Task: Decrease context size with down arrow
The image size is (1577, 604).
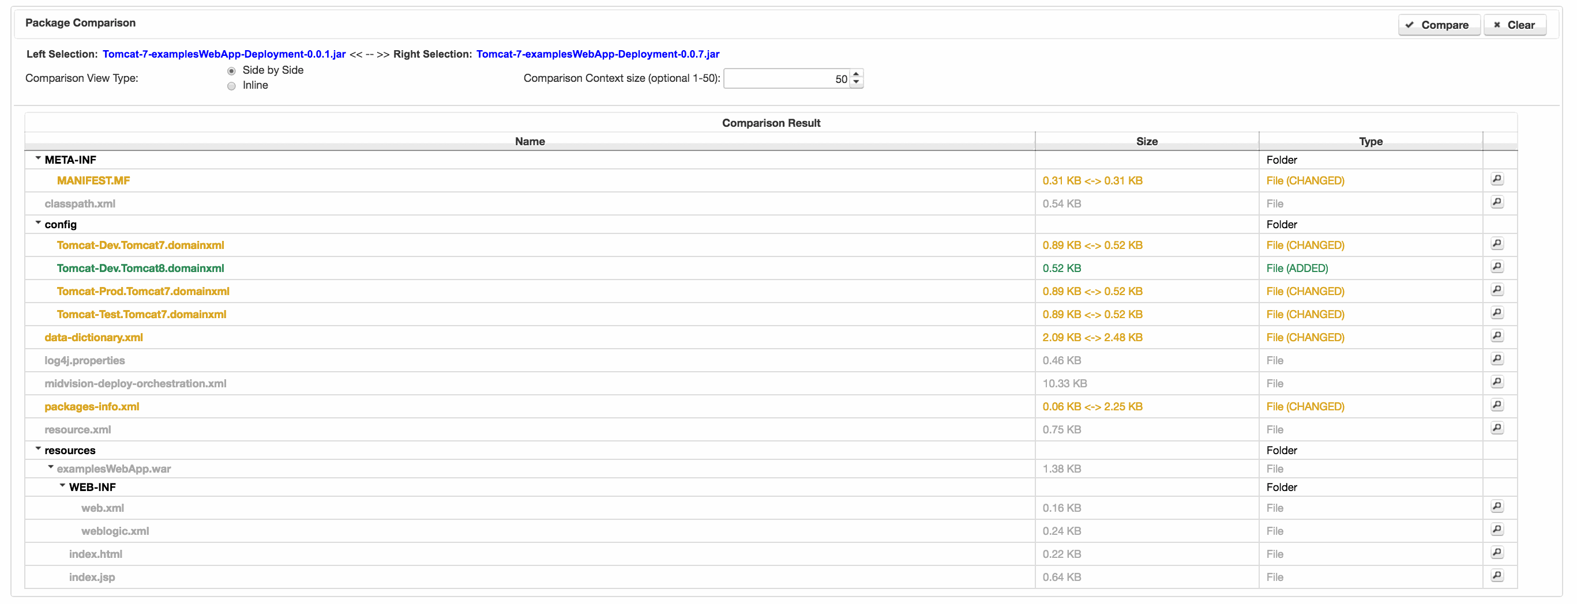Action: [857, 82]
